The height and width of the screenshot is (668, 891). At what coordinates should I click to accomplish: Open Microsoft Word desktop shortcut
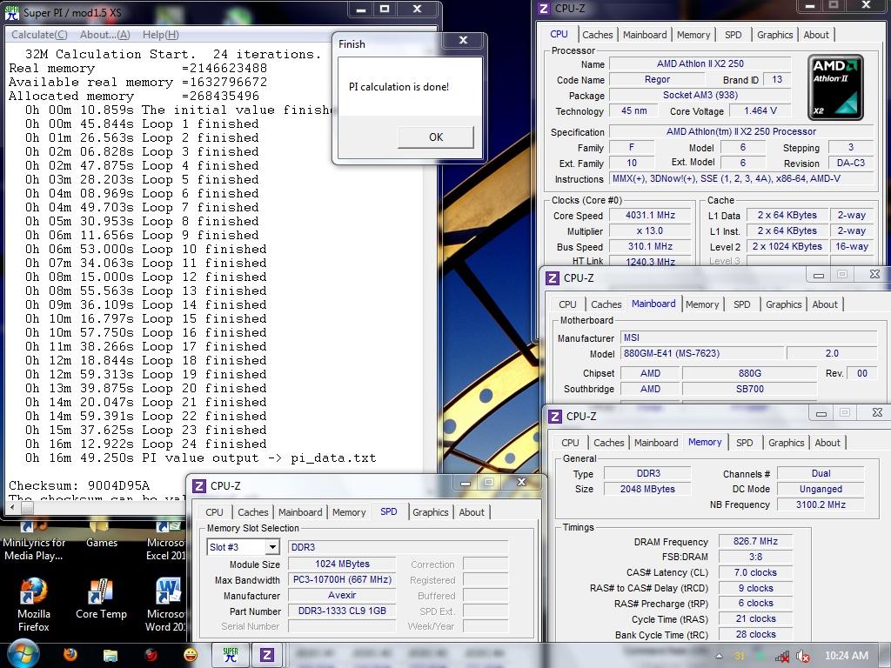[x=167, y=605]
